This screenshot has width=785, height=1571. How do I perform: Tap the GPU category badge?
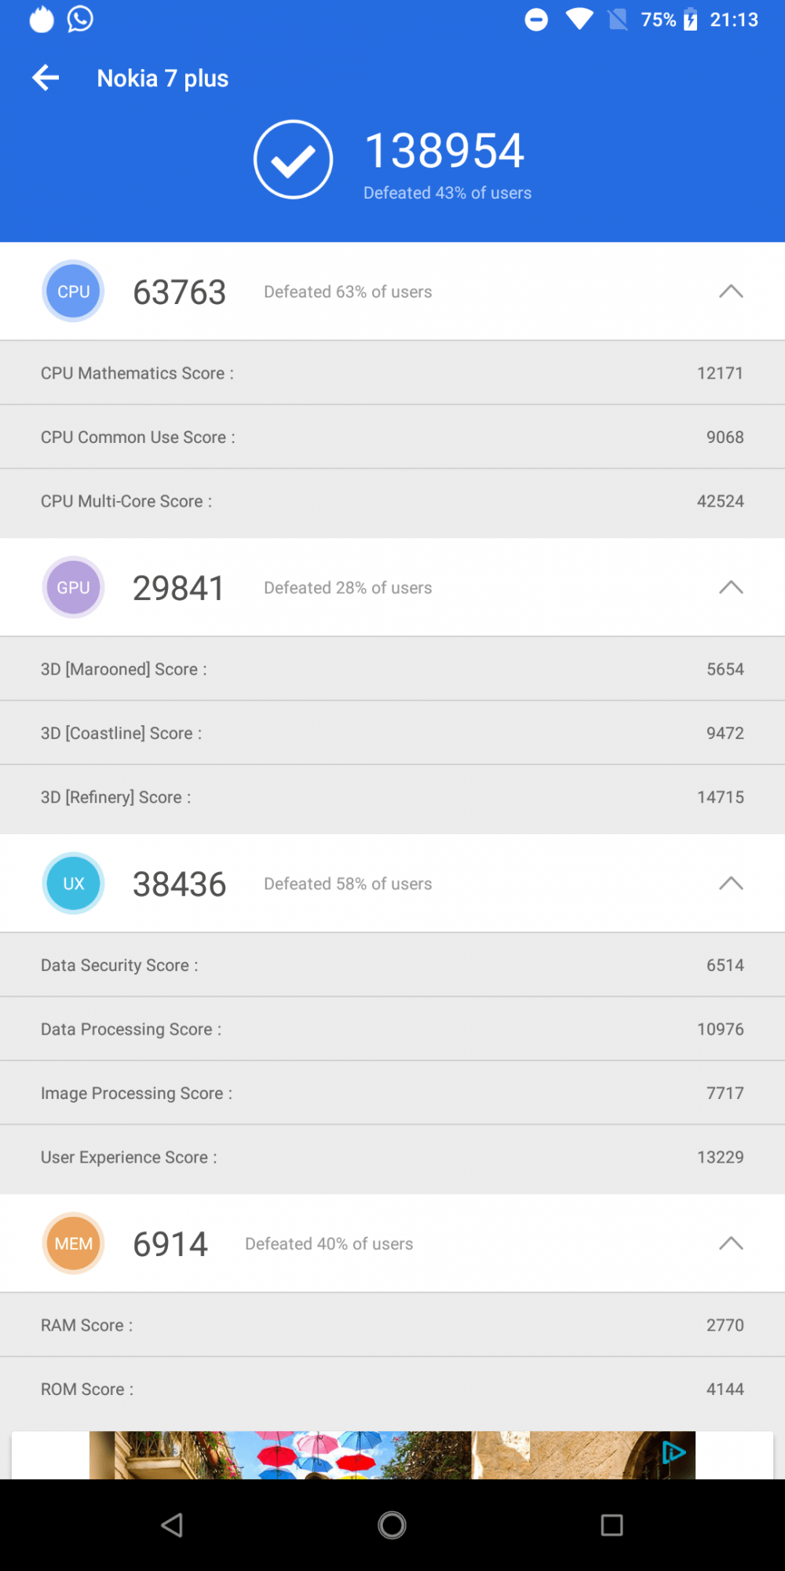click(73, 588)
